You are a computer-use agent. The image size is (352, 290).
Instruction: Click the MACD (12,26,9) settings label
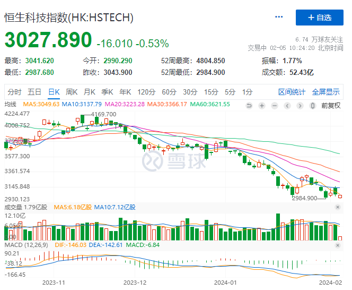tap(27, 245)
